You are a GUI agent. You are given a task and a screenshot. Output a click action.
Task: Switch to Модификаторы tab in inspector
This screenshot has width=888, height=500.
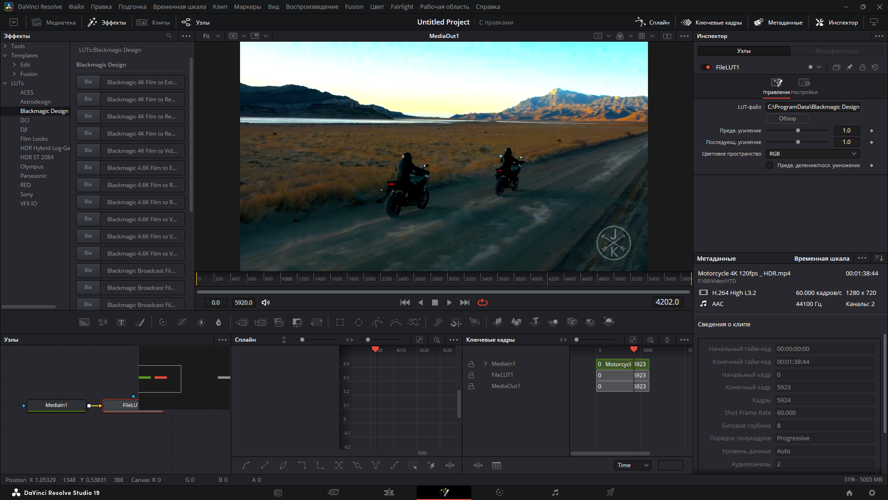[x=836, y=51]
